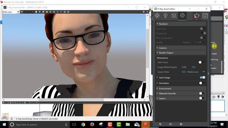Turn off the Save Image switch
The image size is (228, 128).
[202, 78]
